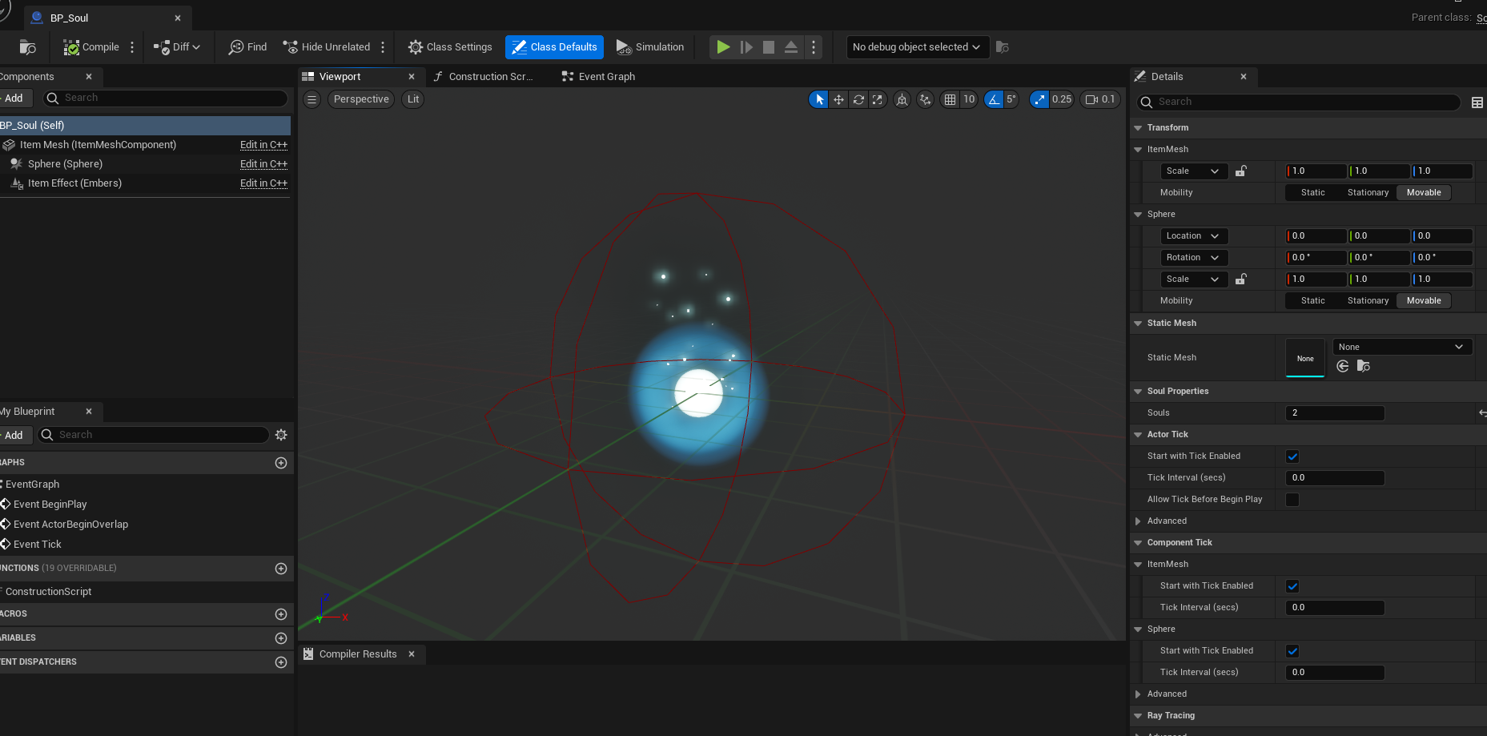Add new event dispatcher plus icon
This screenshot has height=736, width=1487.
pyautogui.click(x=281, y=662)
